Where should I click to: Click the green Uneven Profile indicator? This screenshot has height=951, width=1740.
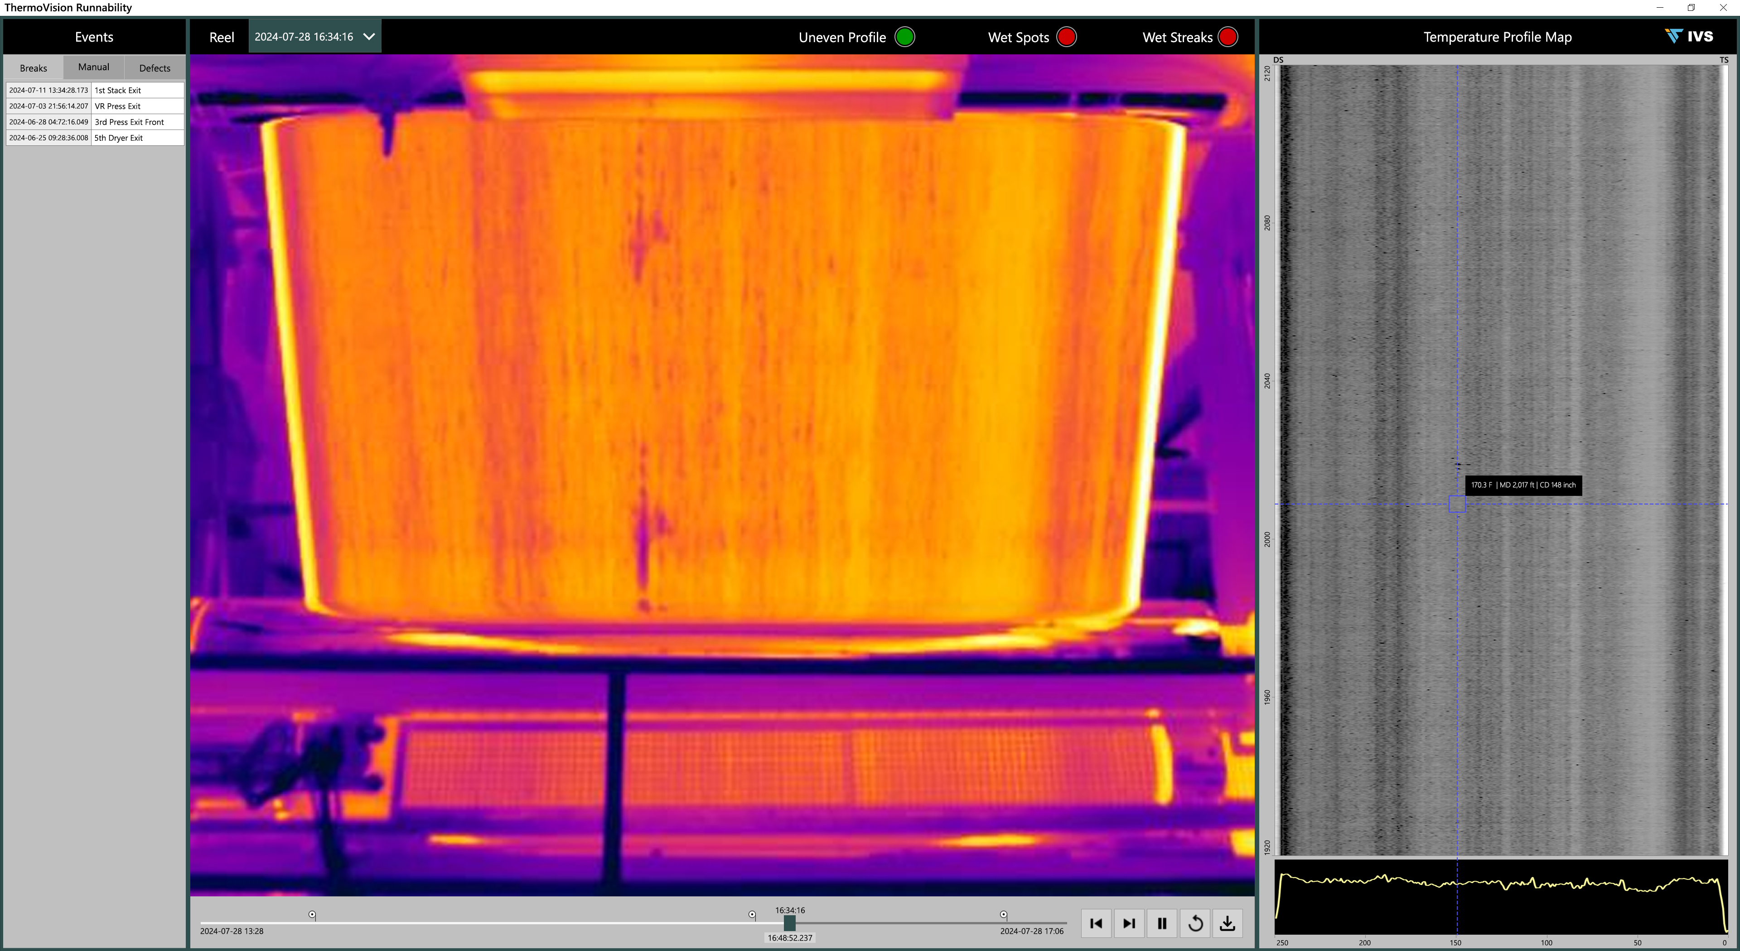(904, 36)
